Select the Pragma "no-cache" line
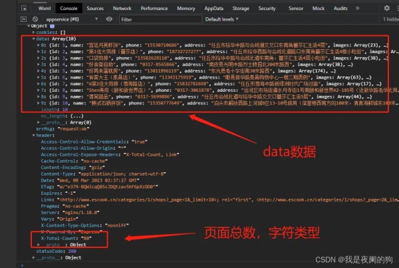The image size is (399, 268). point(65,206)
